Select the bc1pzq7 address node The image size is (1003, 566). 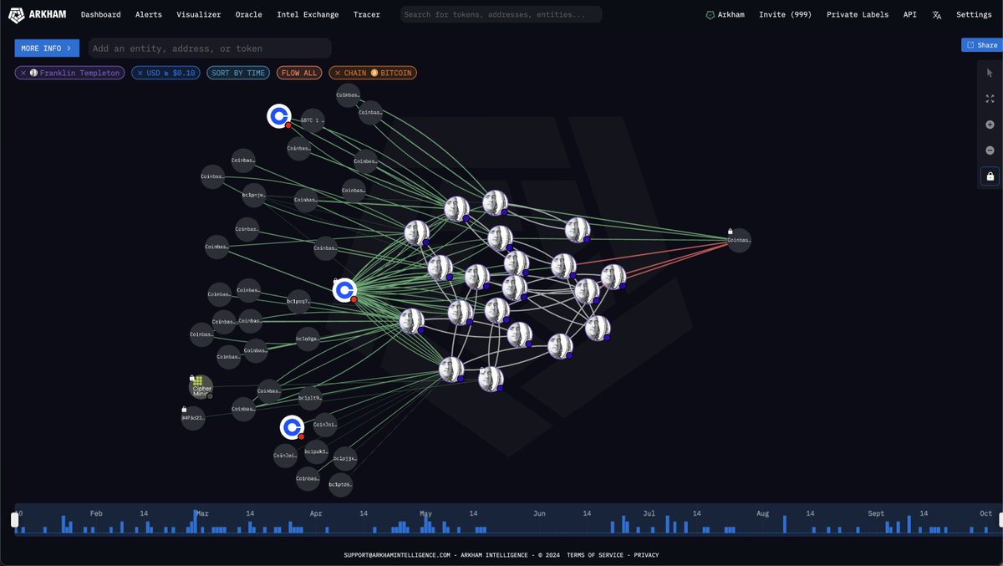(x=298, y=301)
